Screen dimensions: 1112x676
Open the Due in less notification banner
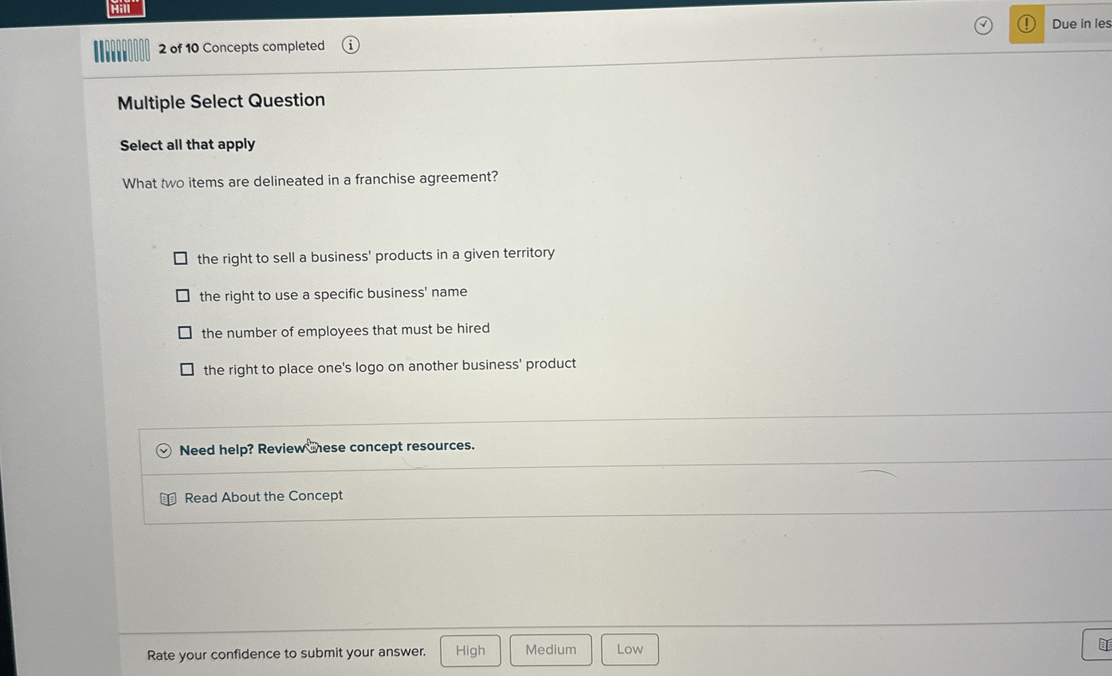[1079, 24]
